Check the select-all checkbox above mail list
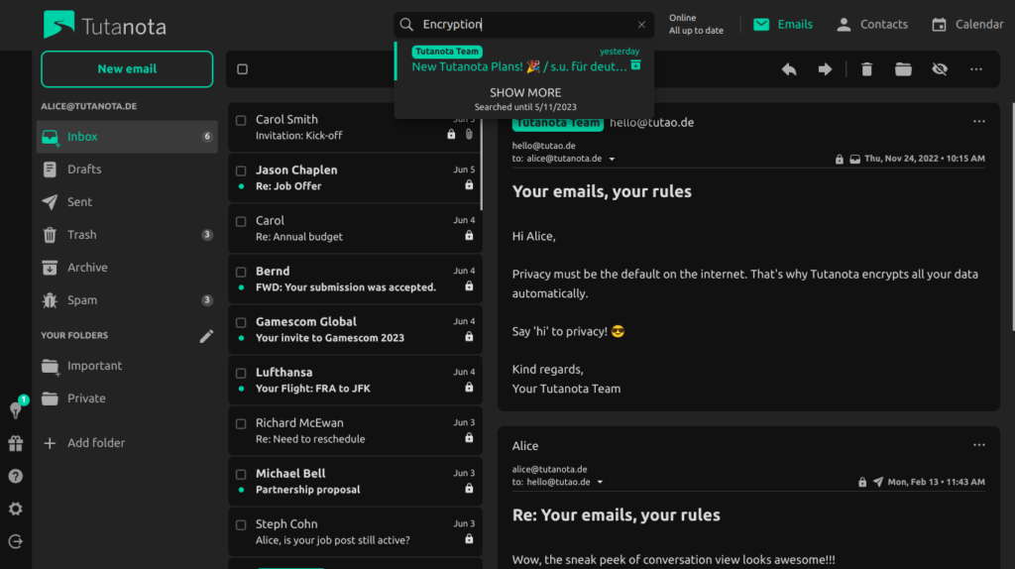This screenshot has height=569, width=1015. click(243, 69)
